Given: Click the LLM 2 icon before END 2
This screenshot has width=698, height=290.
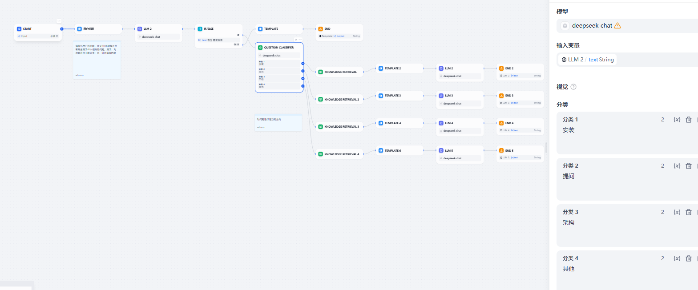Looking at the screenshot, I should pyautogui.click(x=441, y=68).
